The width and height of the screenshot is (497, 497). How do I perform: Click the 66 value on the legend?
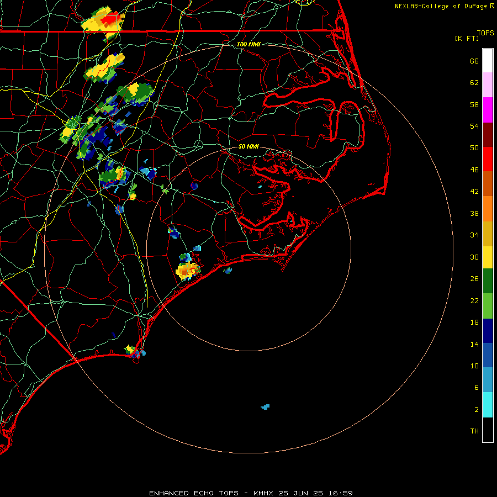coord(474,61)
